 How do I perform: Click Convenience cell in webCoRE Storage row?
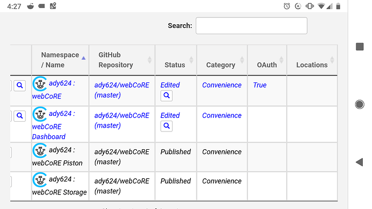[x=222, y=181]
